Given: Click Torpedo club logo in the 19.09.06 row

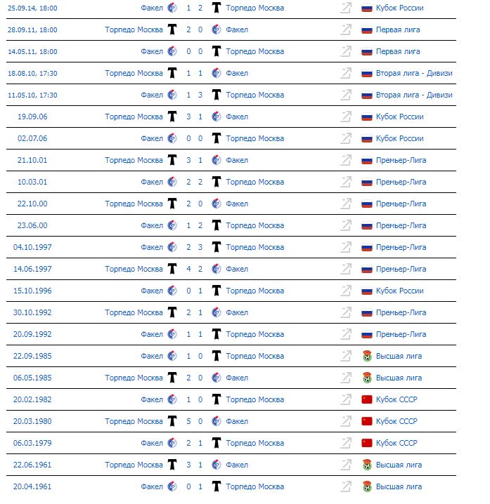Looking at the screenshot, I should pos(172,117).
